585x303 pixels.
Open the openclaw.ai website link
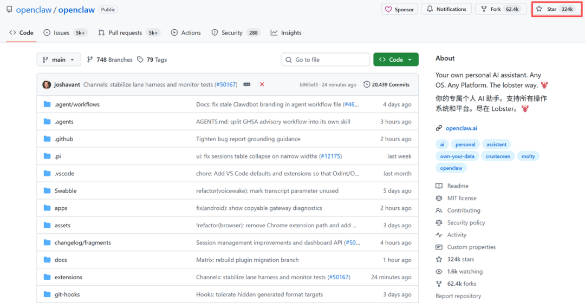[x=460, y=128]
